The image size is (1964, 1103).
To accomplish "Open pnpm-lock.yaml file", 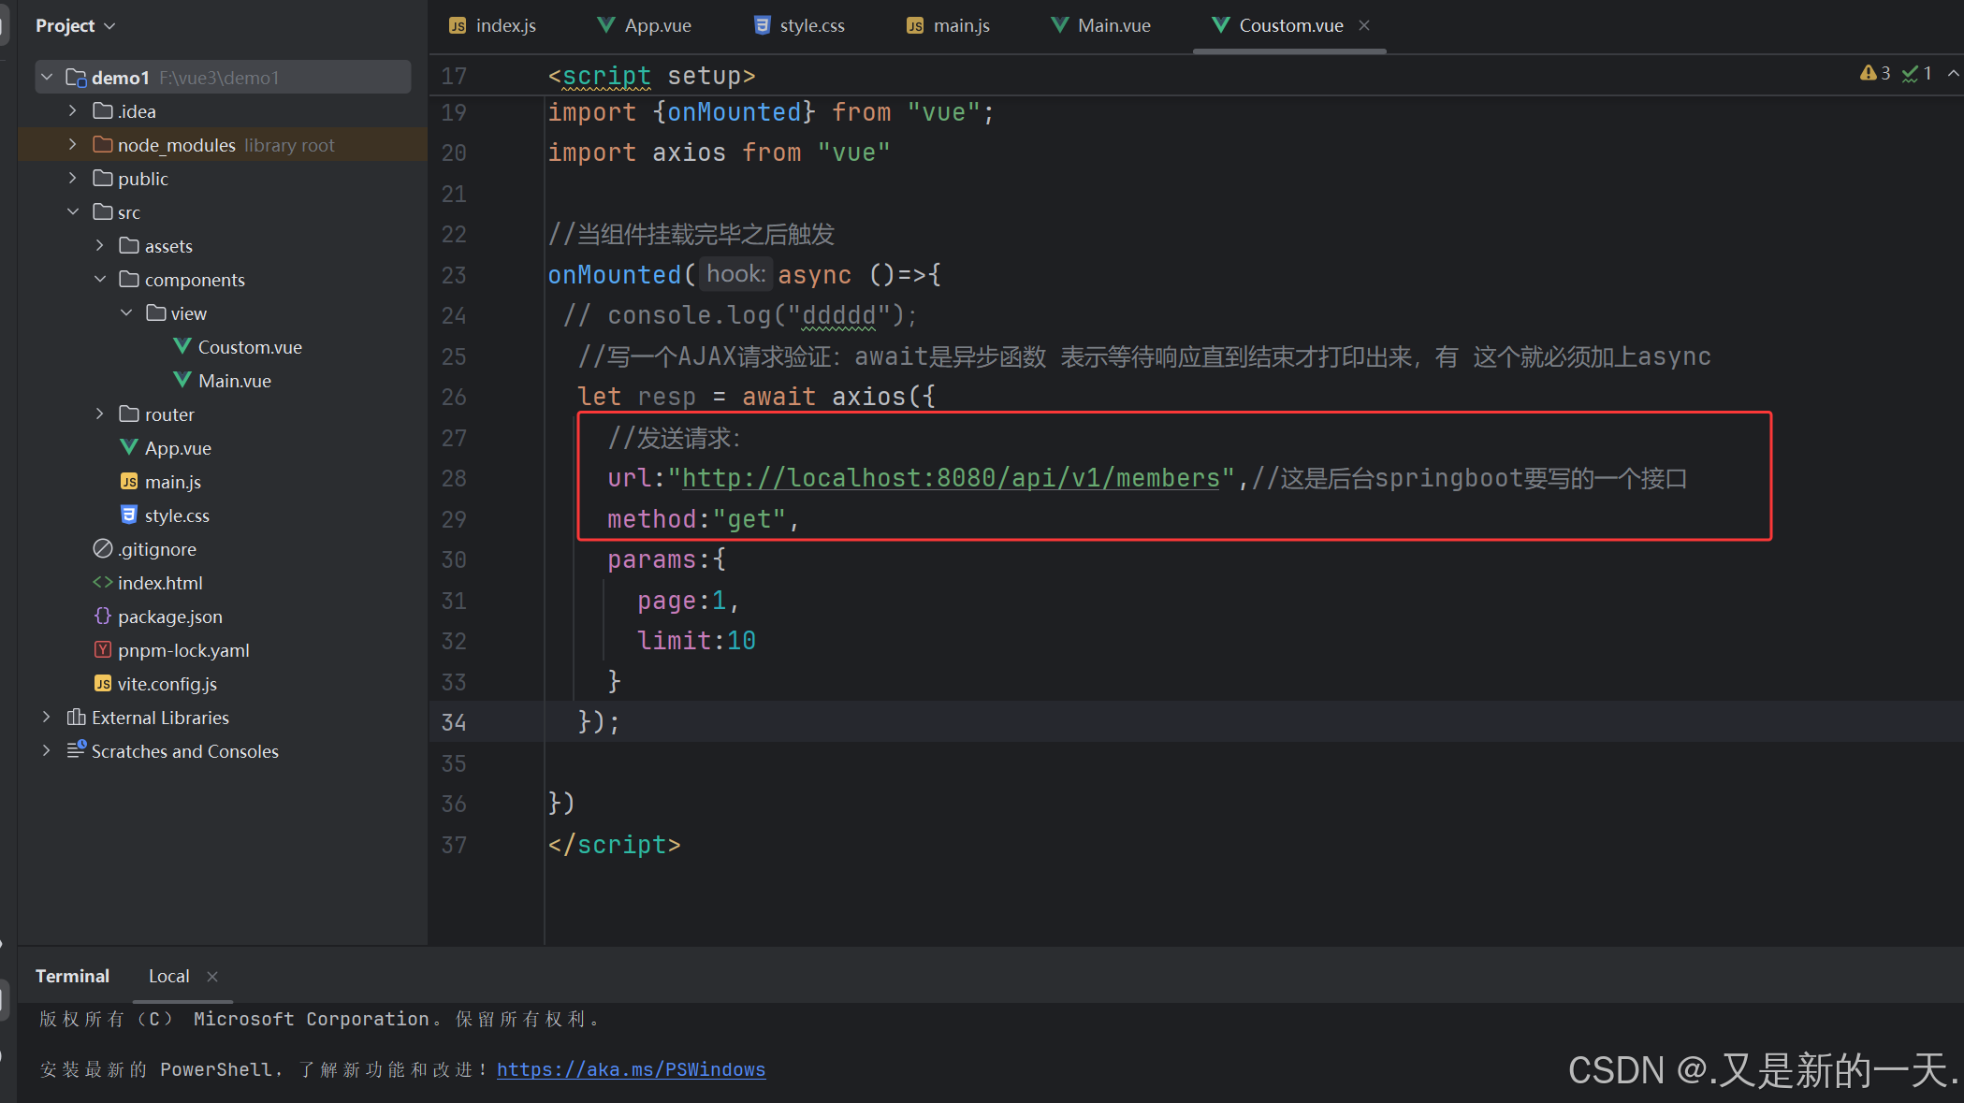I will [x=183, y=650].
